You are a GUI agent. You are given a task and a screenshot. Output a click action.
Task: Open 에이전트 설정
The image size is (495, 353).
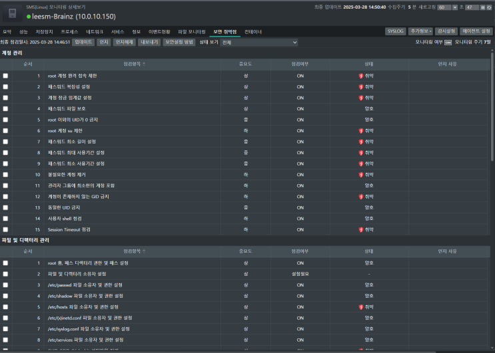point(476,31)
